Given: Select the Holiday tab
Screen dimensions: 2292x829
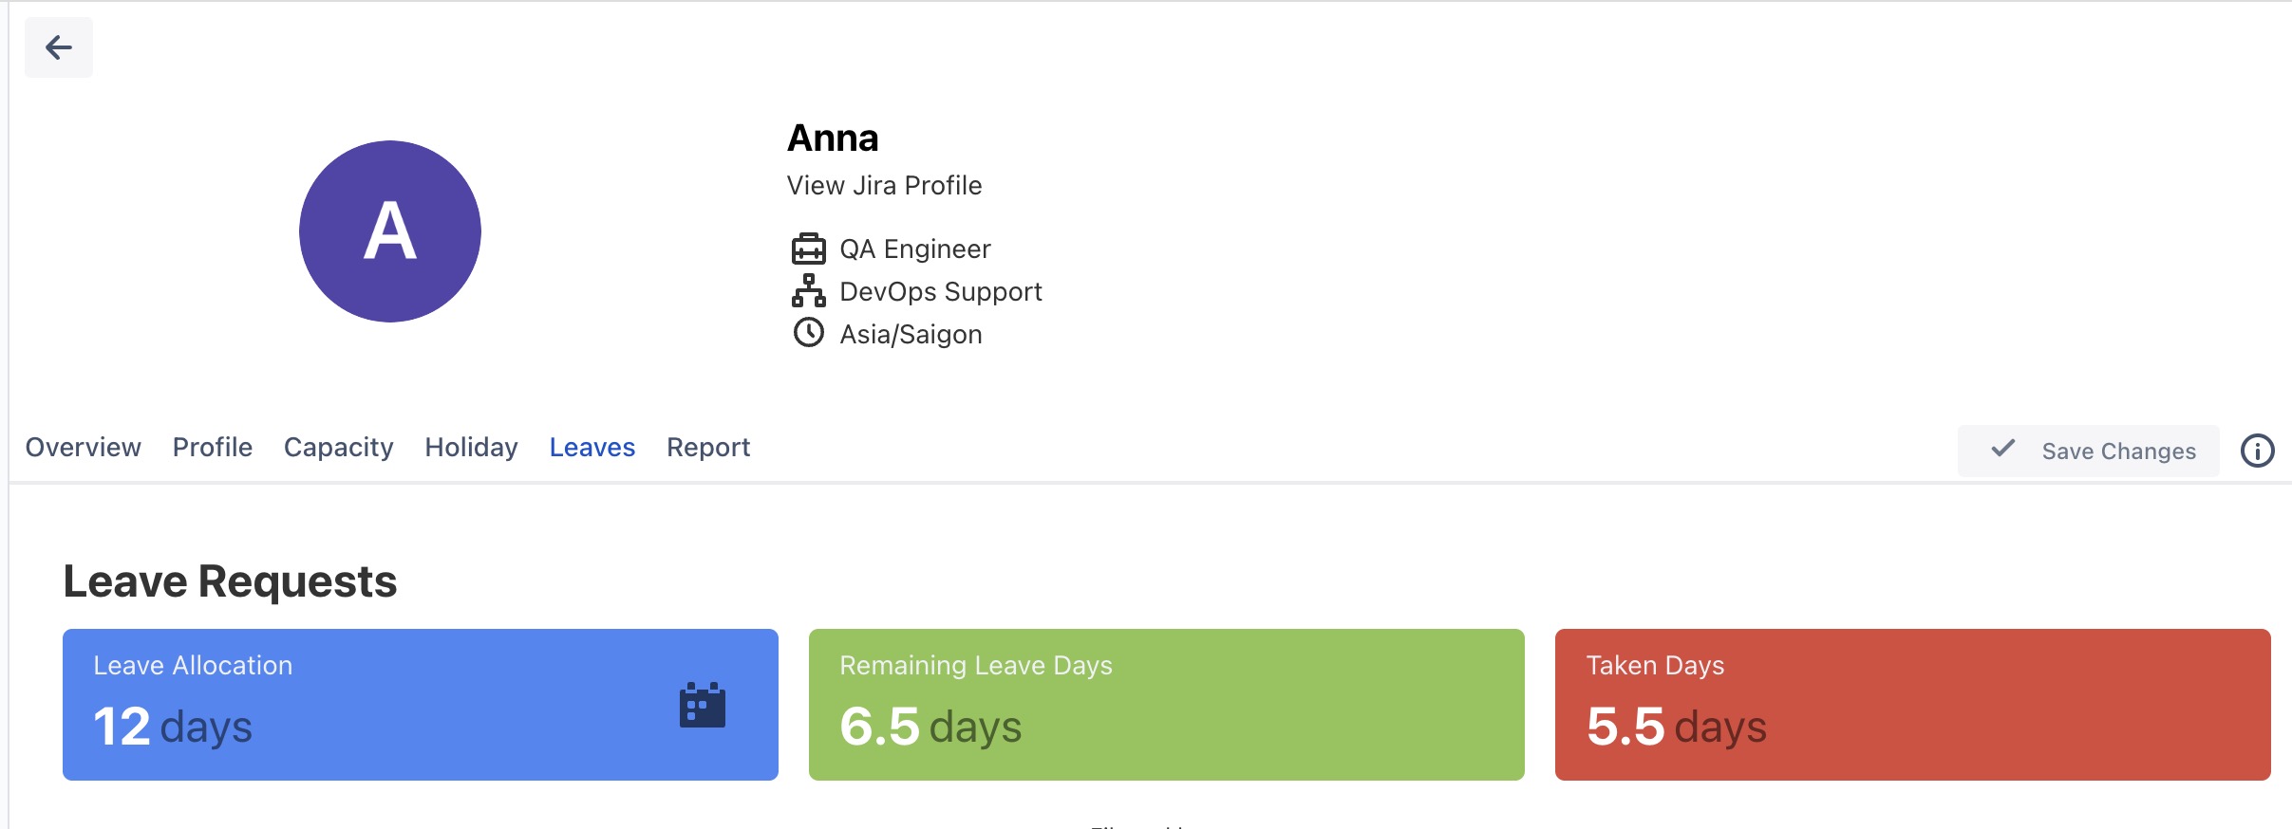Looking at the screenshot, I should pyautogui.click(x=471, y=447).
